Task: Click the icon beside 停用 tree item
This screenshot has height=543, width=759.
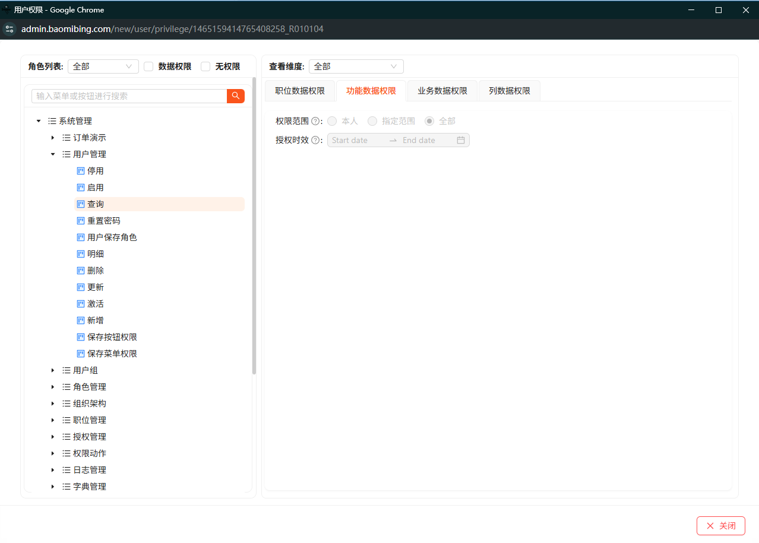Action: 81,171
